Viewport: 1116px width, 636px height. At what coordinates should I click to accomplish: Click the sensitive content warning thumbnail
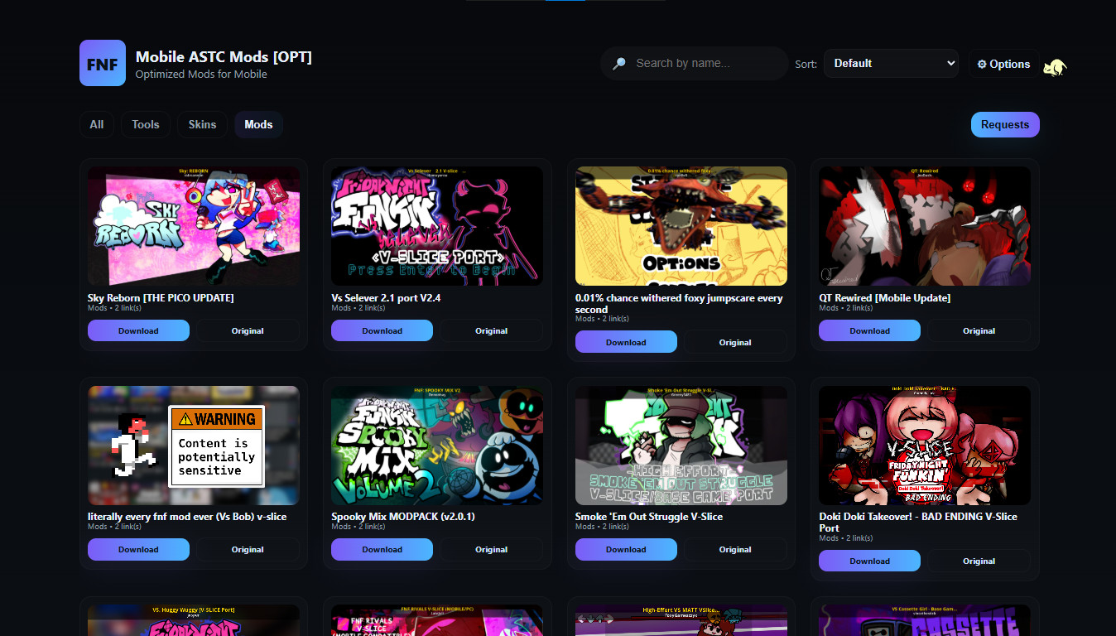194,446
